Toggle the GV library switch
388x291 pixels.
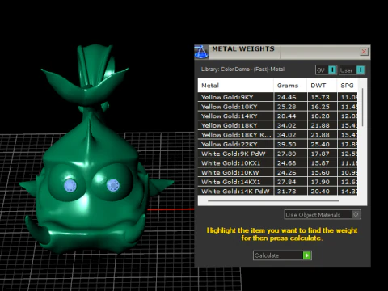(326, 70)
